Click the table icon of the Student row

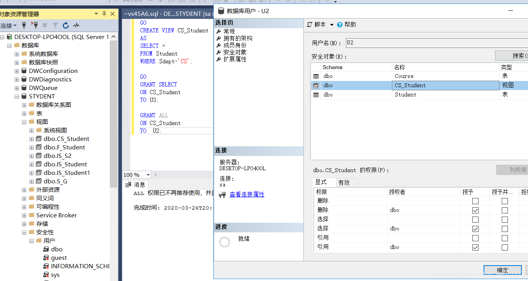(x=316, y=95)
